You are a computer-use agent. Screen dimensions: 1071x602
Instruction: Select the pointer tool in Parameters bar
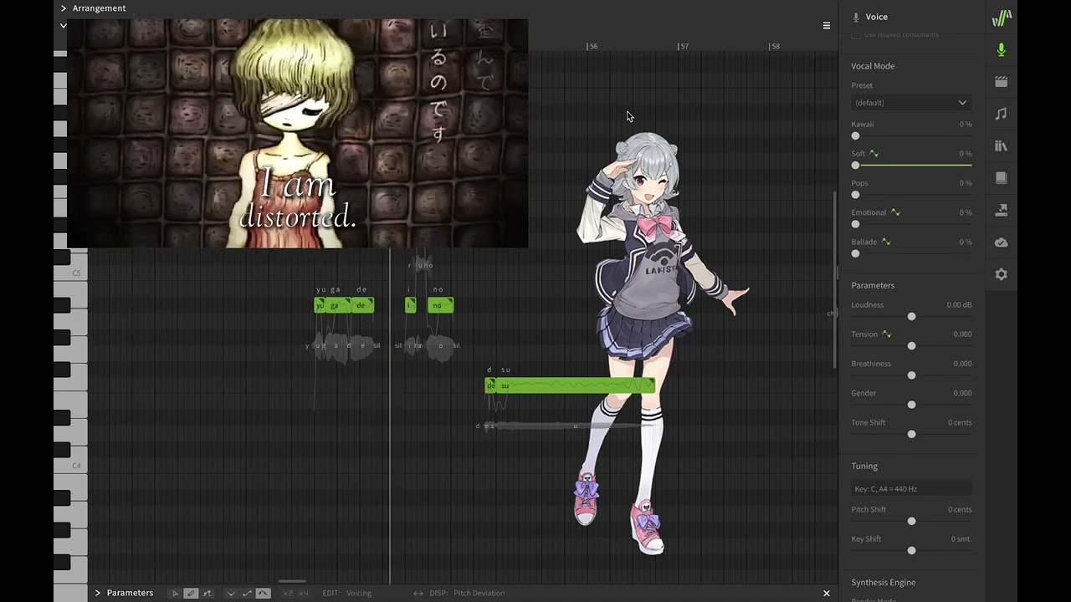click(175, 593)
